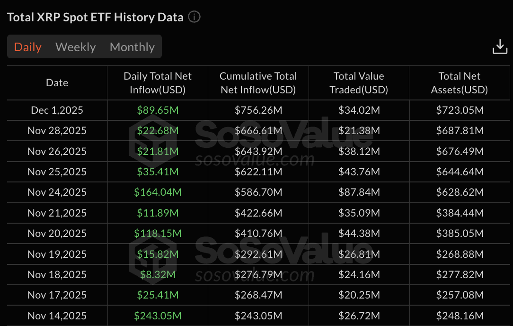513x326 pixels.
Task: Select the Nov 25,2025 date cell
Action: (x=57, y=172)
